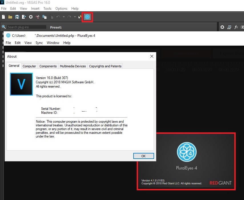Screen dimensions: 244x200
Task: Click 'This product is licensed to:' text
Action: click(54, 96)
